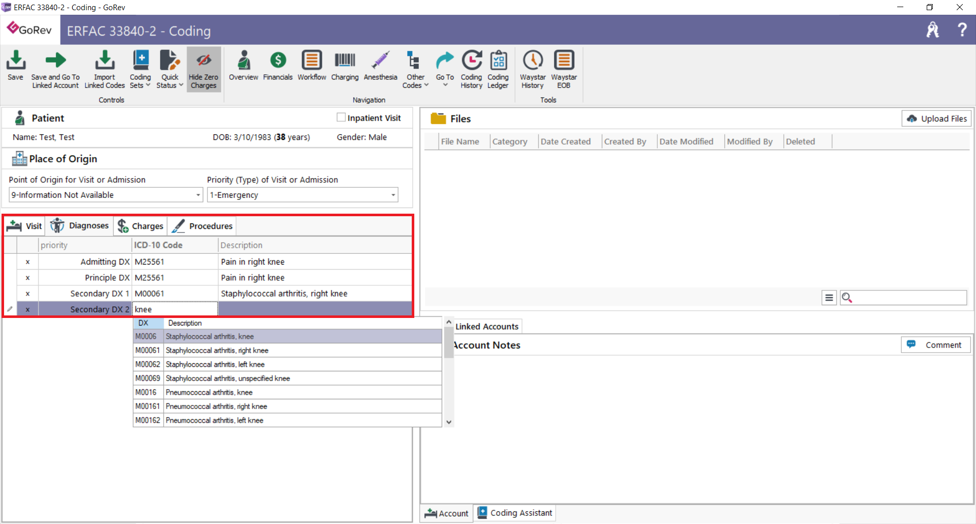Click the suggestion list scroll down arrow

coord(448,422)
